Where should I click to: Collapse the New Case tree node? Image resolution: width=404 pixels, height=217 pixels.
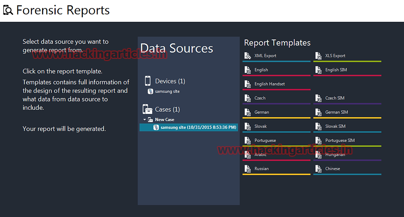145,120
